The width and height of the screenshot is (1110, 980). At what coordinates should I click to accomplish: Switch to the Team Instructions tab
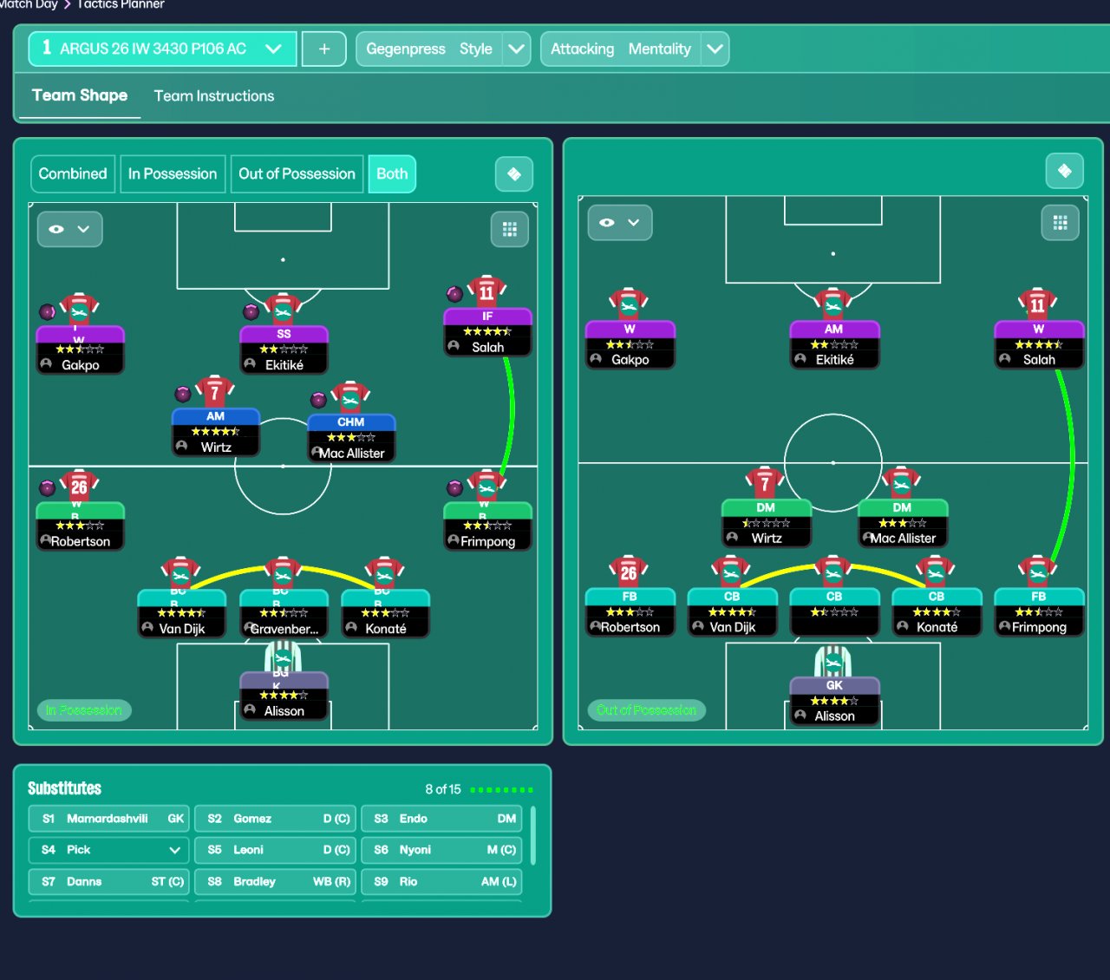point(214,96)
